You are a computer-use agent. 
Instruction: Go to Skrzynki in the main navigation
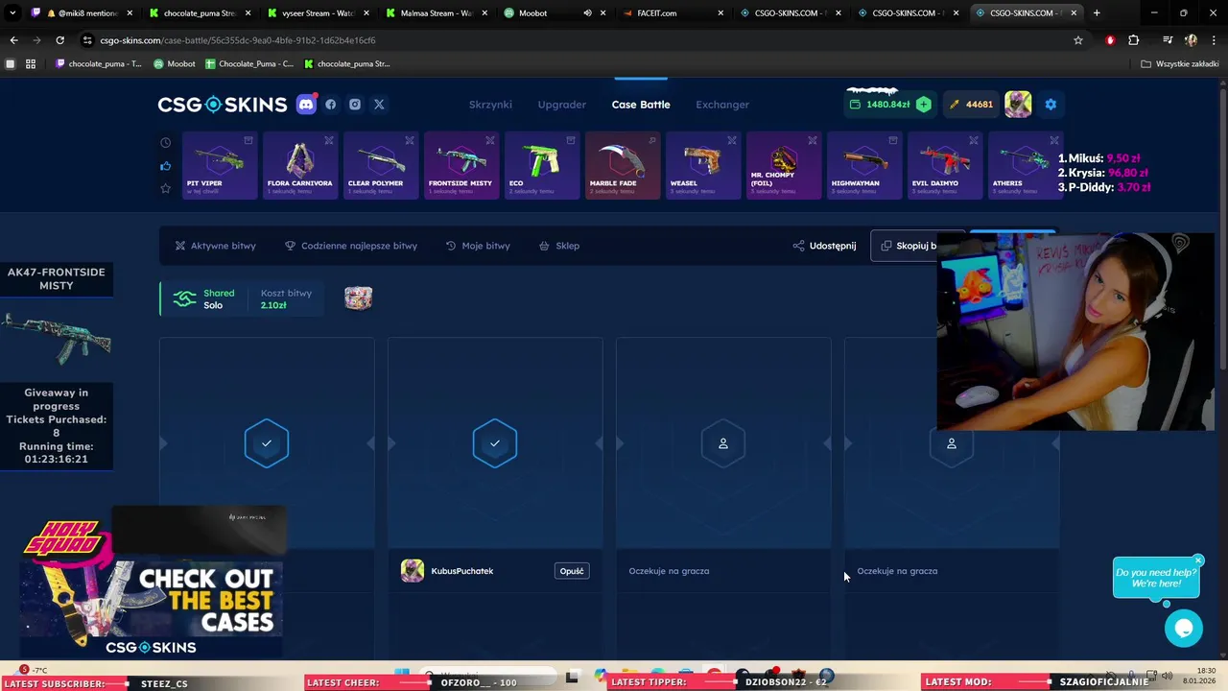point(490,105)
